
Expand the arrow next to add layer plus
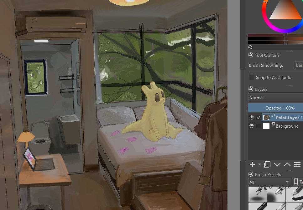tap(259, 164)
